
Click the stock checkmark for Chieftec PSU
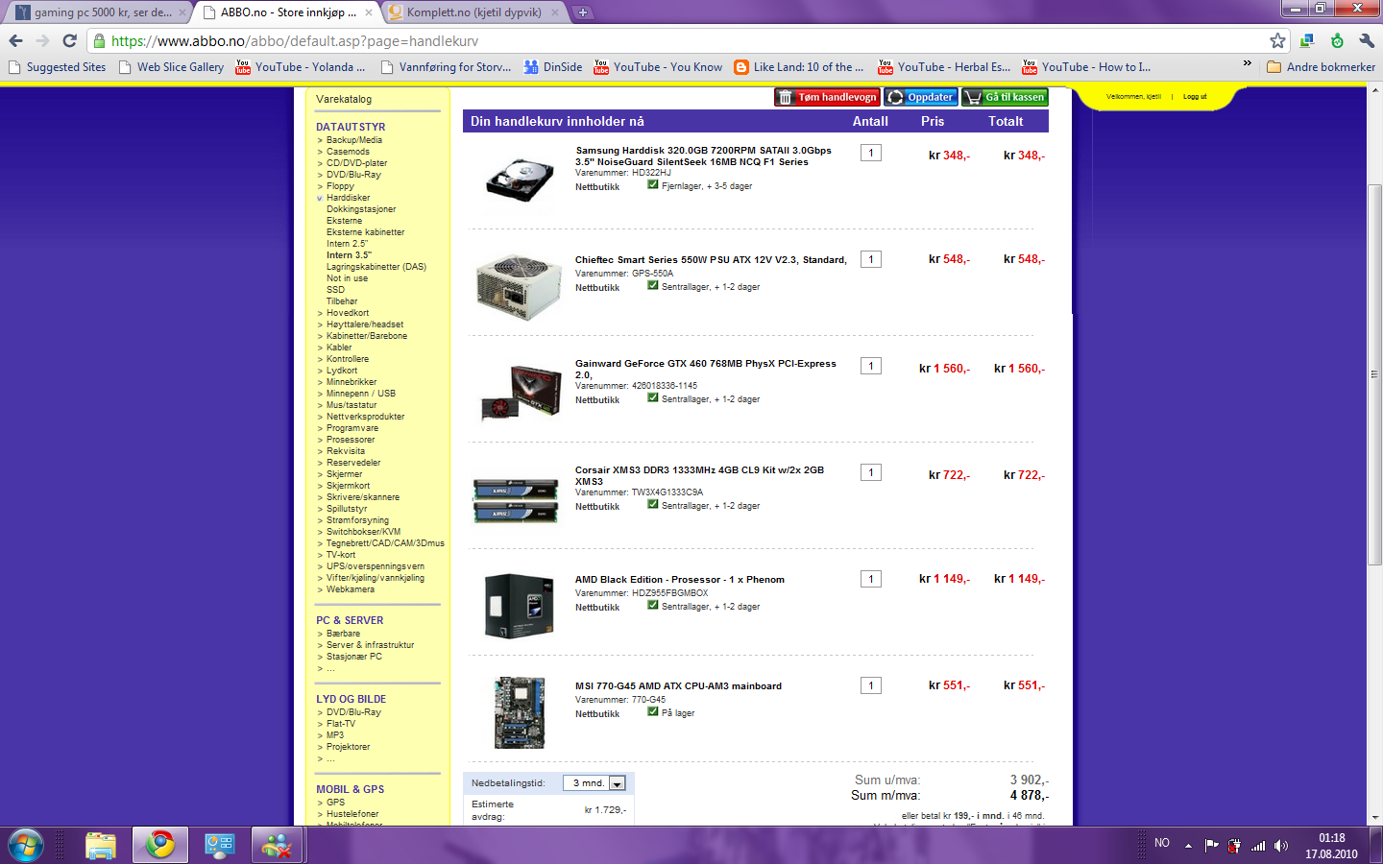coord(653,286)
